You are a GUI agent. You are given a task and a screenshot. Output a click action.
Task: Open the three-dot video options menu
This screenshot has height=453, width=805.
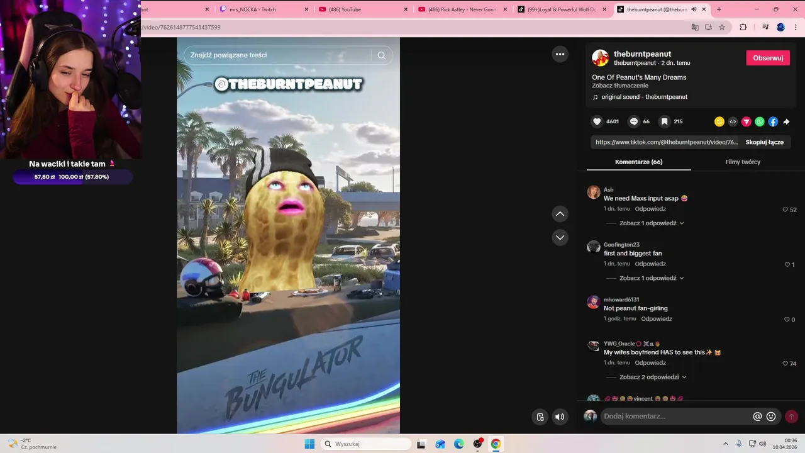[x=560, y=54]
